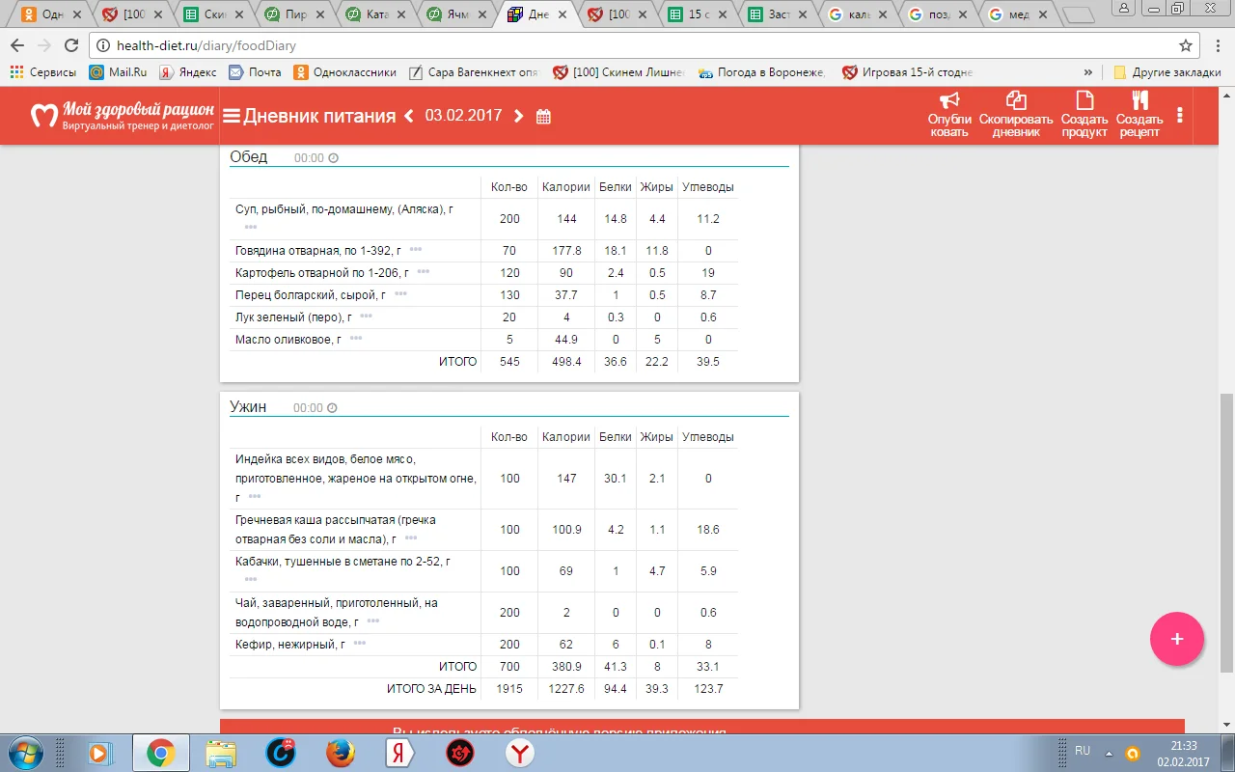This screenshot has width=1235, height=772.
Task: Open the Яндекс bookmark
Action: (188, 72)
